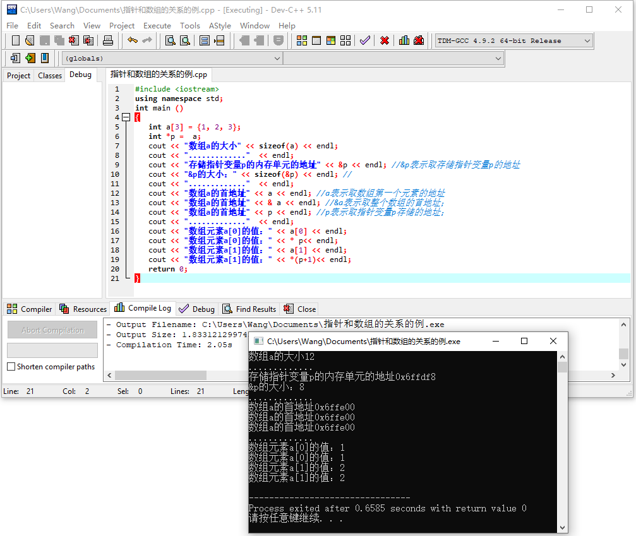This screenshot has height=536, width=636.
Task: Click the New file toolbar icon
Action: (15, 40)
